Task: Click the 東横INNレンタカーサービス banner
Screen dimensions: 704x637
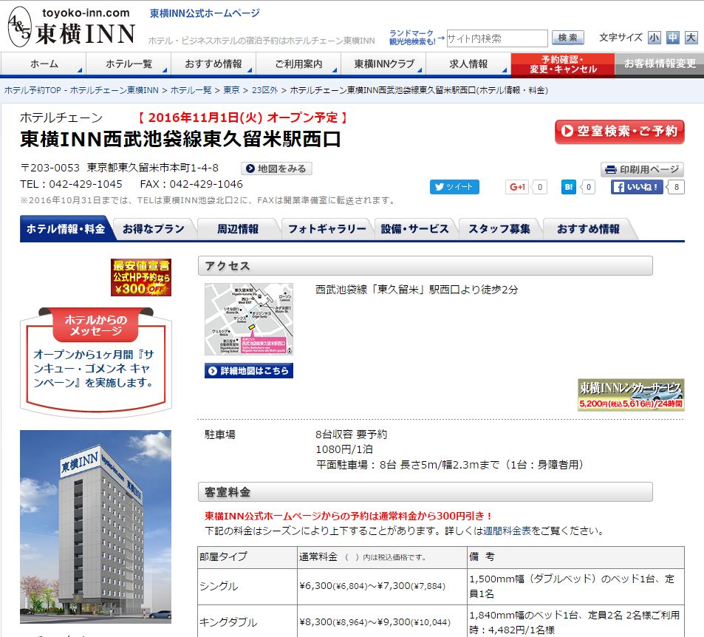Action: coord(631,395)
